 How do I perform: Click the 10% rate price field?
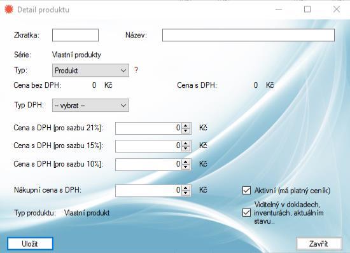pos(148,164)
